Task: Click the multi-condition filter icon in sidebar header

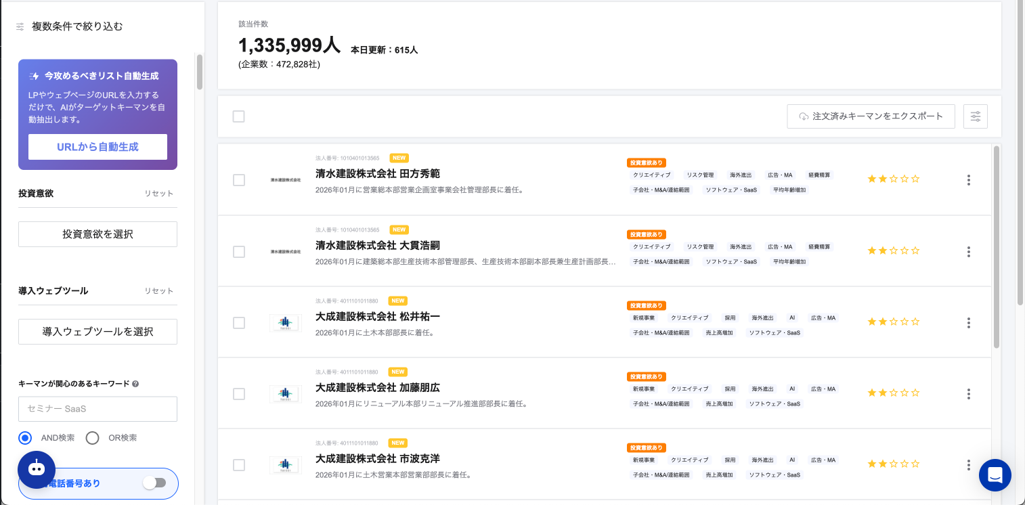Action: coord(20,27)
